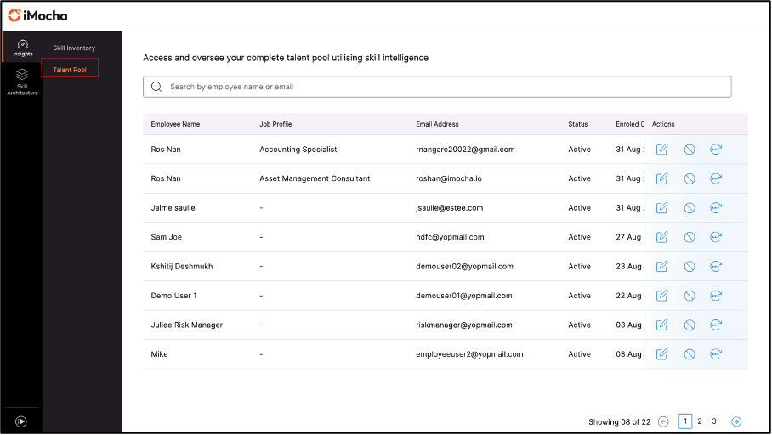Select the Talent Pool menu item

coord(70,70)
